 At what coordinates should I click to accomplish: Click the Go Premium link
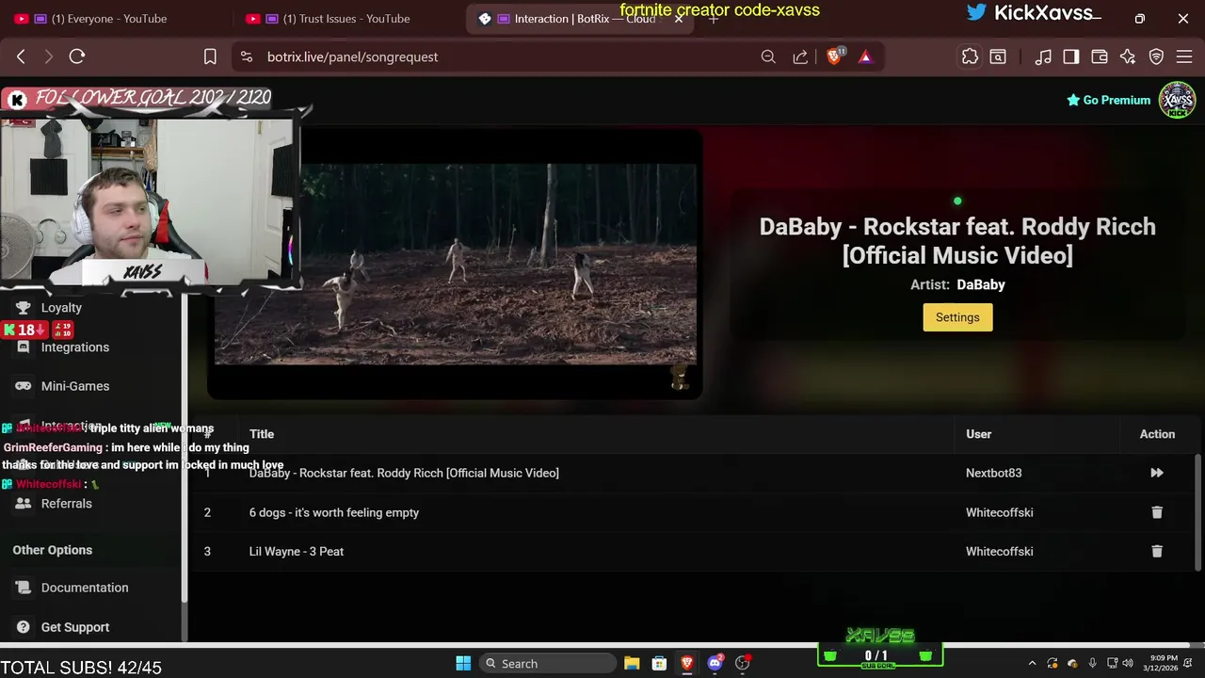(x=1108, y=100)
